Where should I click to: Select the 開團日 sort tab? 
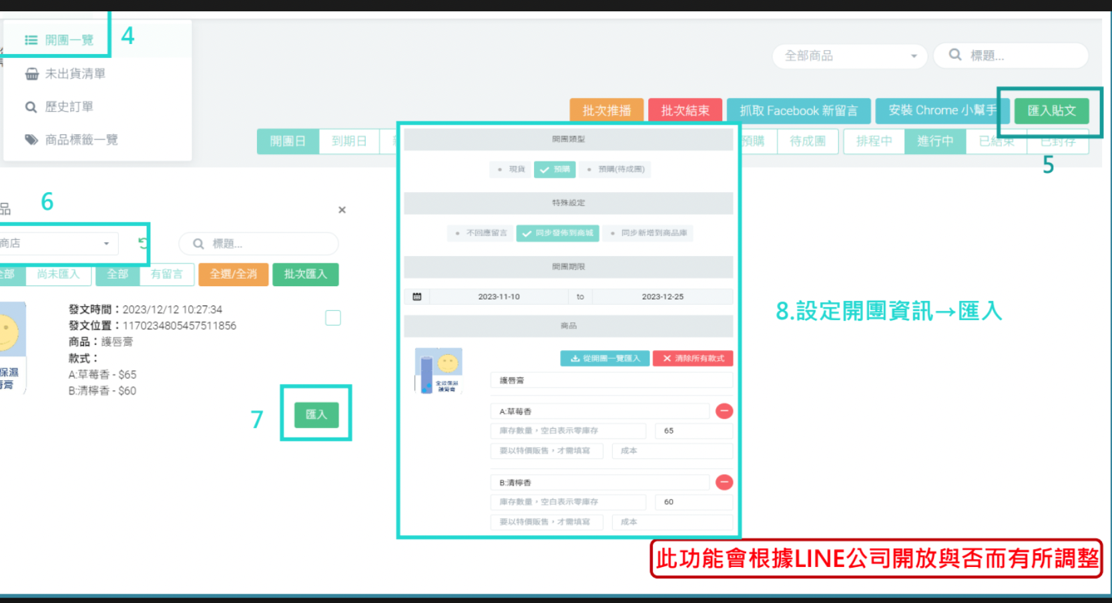coord(288,141)
